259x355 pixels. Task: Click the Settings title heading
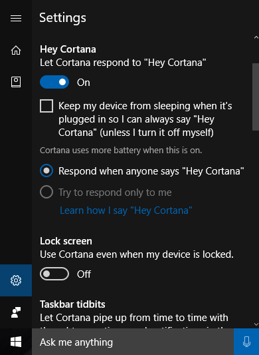63,18
